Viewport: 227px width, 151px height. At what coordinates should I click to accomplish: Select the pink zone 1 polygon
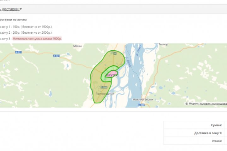tap(112, 74)
